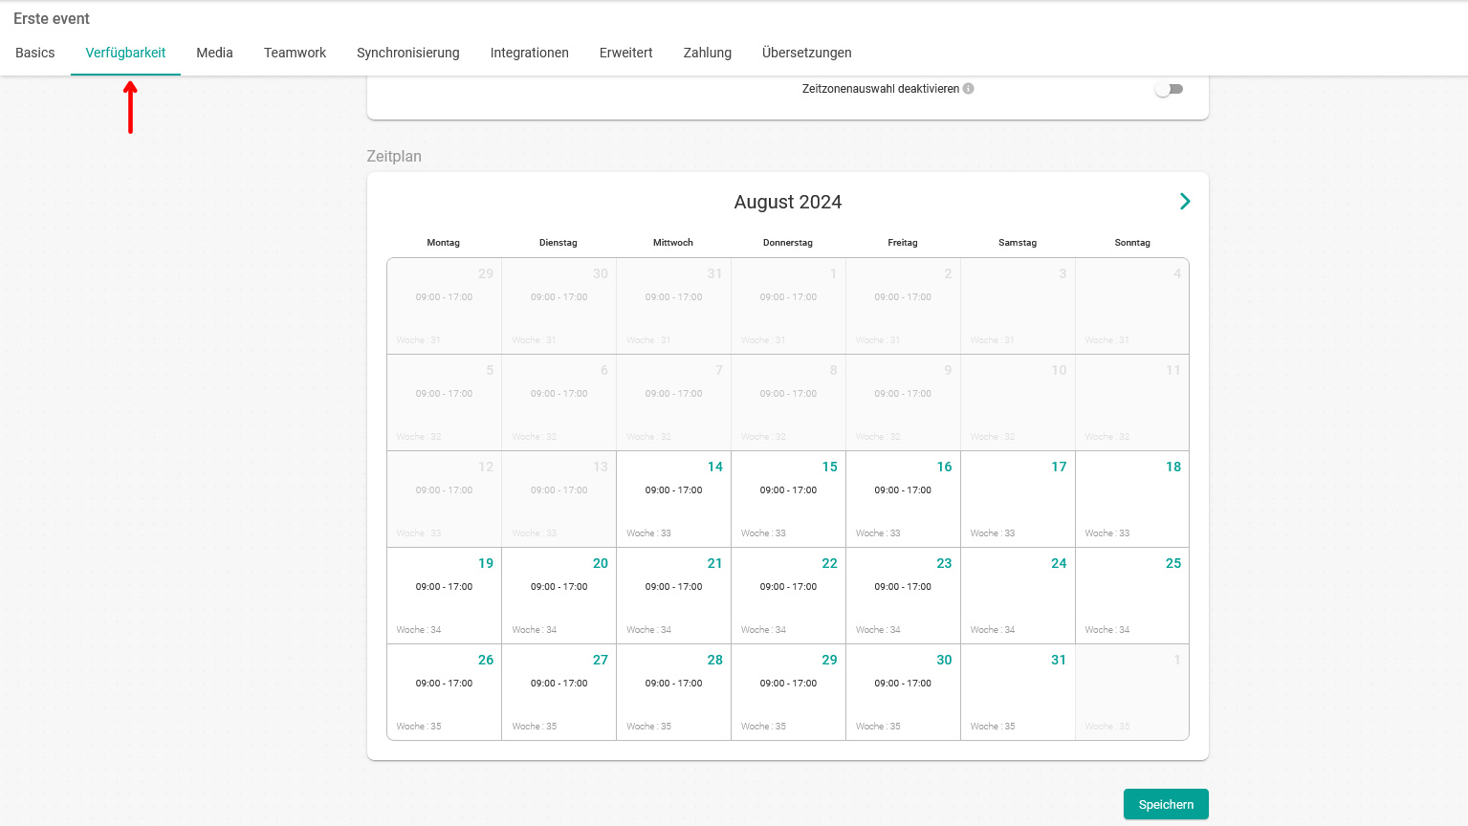1468x826 pixels.
Task: Click 09:00 - 17:00 time on August 30
Action: tap(903, 684)
